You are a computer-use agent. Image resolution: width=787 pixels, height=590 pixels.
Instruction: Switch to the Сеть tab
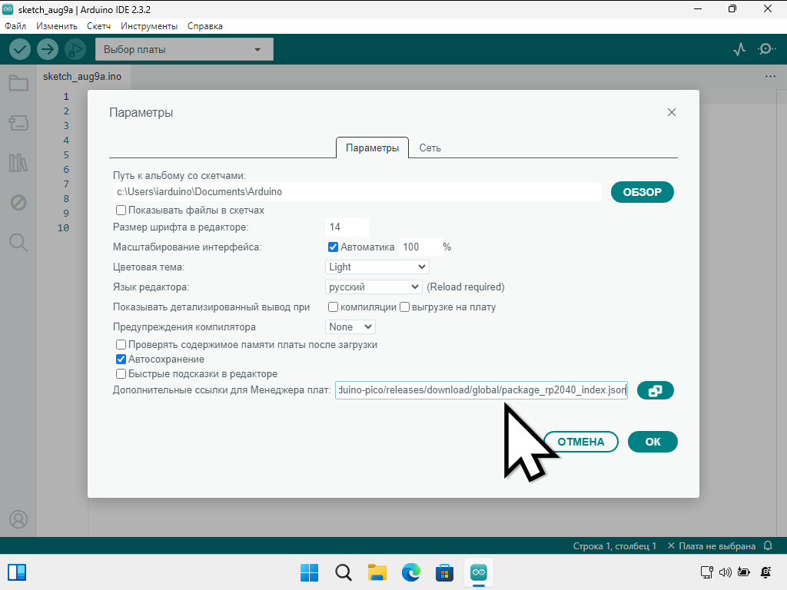[430, 148]
